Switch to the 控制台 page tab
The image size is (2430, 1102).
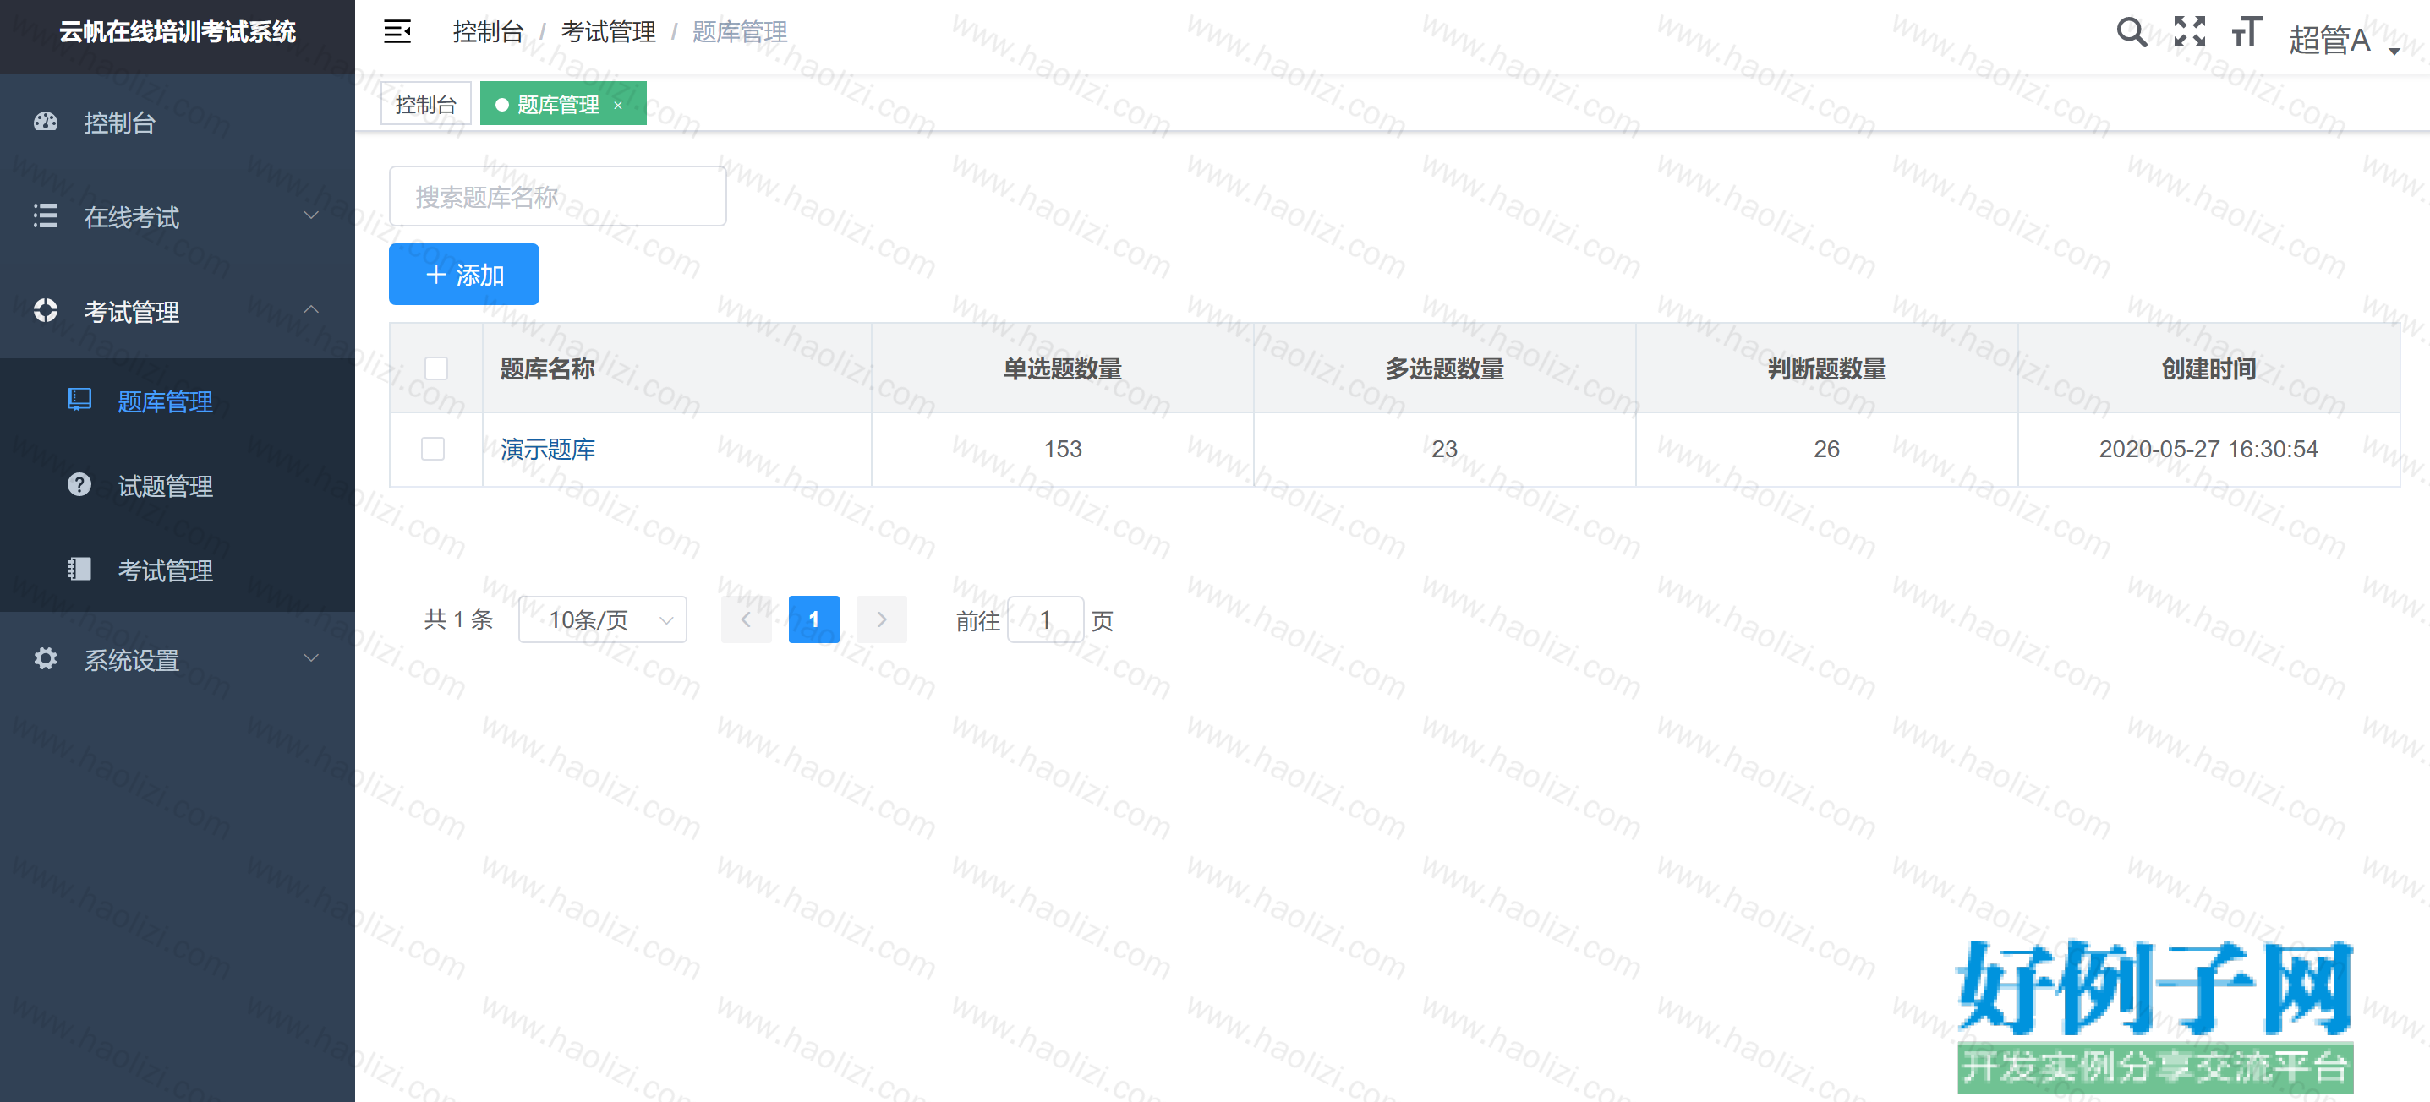click(x=425, y=104)
